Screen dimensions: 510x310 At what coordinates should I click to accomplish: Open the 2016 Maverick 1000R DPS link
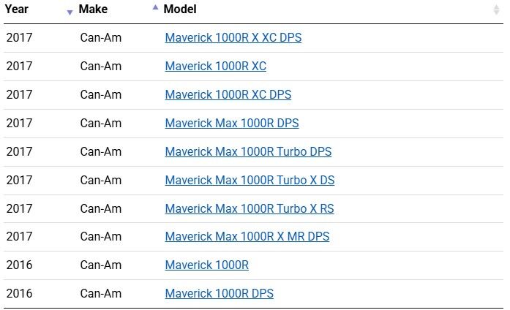[219, 294]
